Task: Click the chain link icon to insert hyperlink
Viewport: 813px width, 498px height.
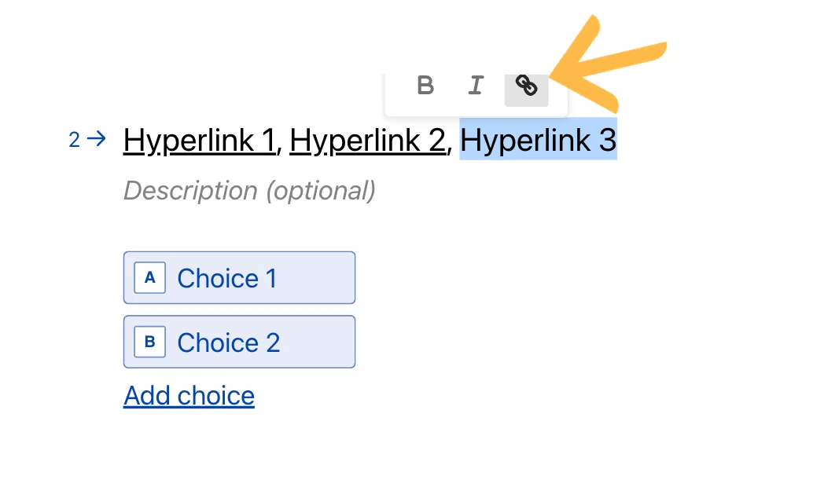Action: click(526, 86)
